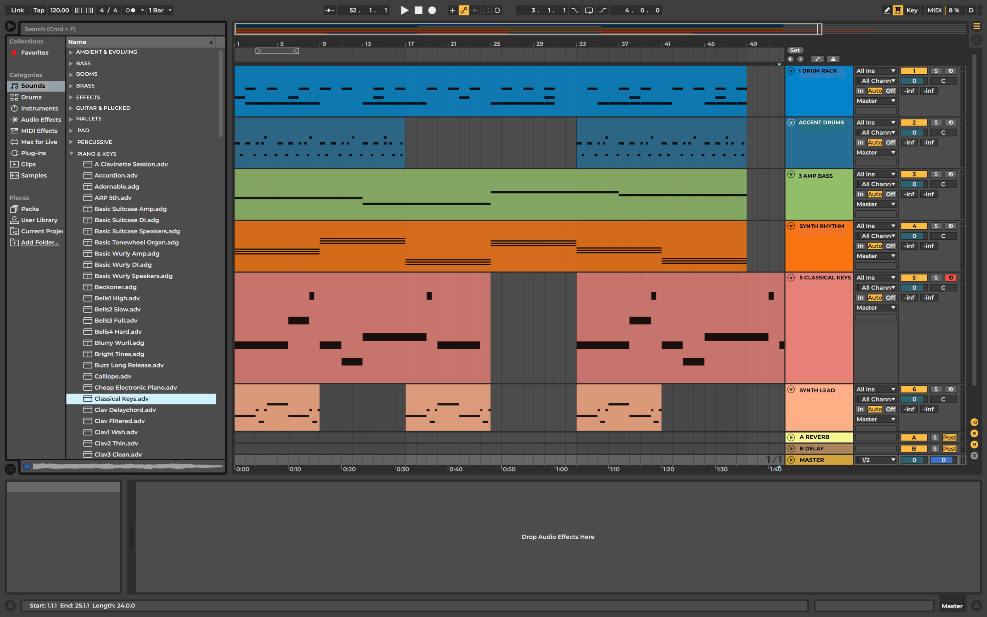Arm the ACCENT DRUMS track
Viewport: 987px width, 617px height.
(x=950, y=122)
